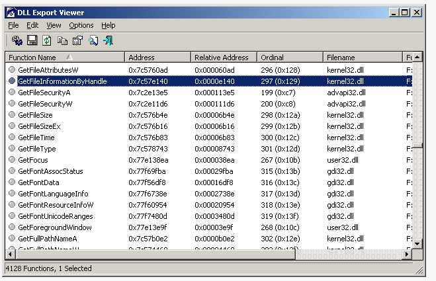The height and width of the screenshot is (281, 436).
Task: Select the GetForegroundWindow function name
Action: pyautogui.click(x=55, y=227)
